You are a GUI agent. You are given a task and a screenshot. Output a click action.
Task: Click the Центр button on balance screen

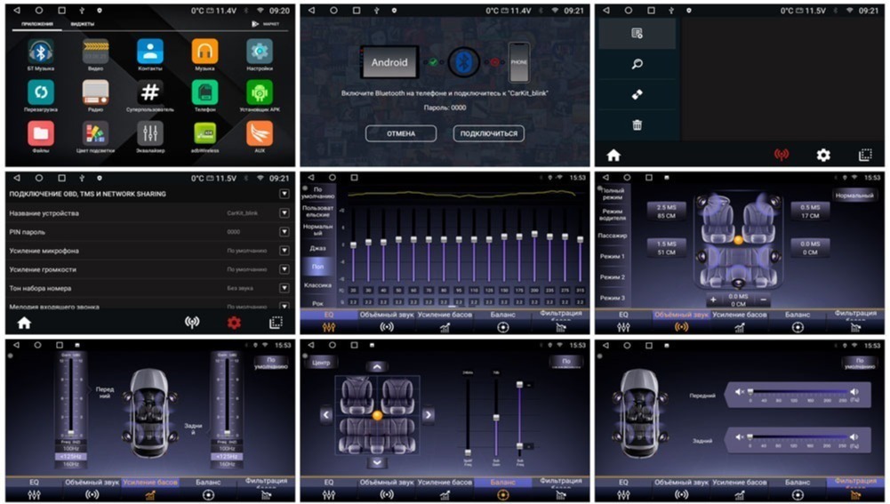tap(321, 362)
